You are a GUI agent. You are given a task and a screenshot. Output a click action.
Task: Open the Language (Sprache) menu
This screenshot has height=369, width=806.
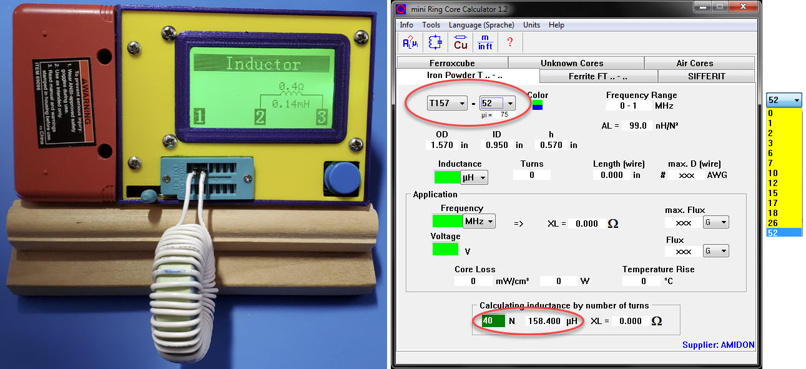(x=481, y=25)
